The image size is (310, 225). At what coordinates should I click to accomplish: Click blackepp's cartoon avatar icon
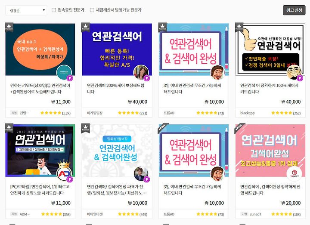click(294, 73)
